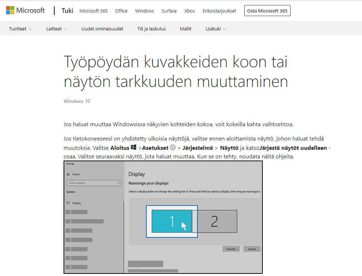Click the Windows 10 subtitle text
Image resolution: width=362 pixels, height=276 pixels.
[x=77, y=101]
